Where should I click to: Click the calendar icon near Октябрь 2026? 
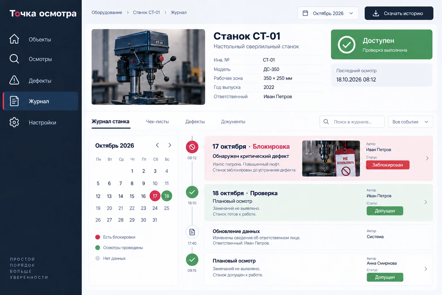coord(305,13)
